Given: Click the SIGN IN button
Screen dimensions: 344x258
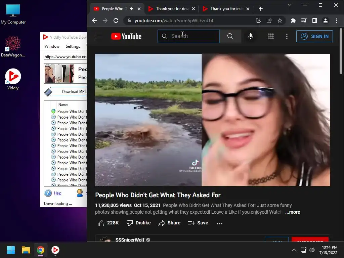Looking at the screenshot, I should 314,36.
